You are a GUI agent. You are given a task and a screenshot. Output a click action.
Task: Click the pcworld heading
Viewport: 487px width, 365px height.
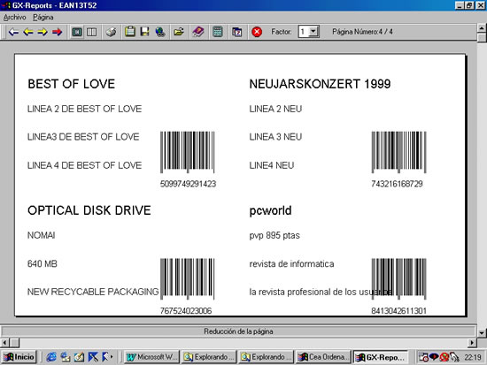271,211
